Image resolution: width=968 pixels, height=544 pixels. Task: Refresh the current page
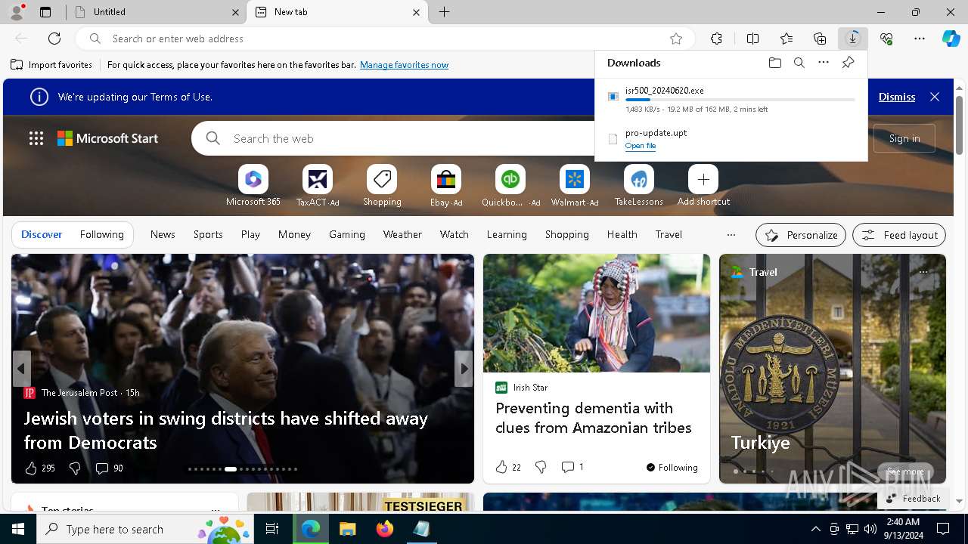tap(54, 39)
